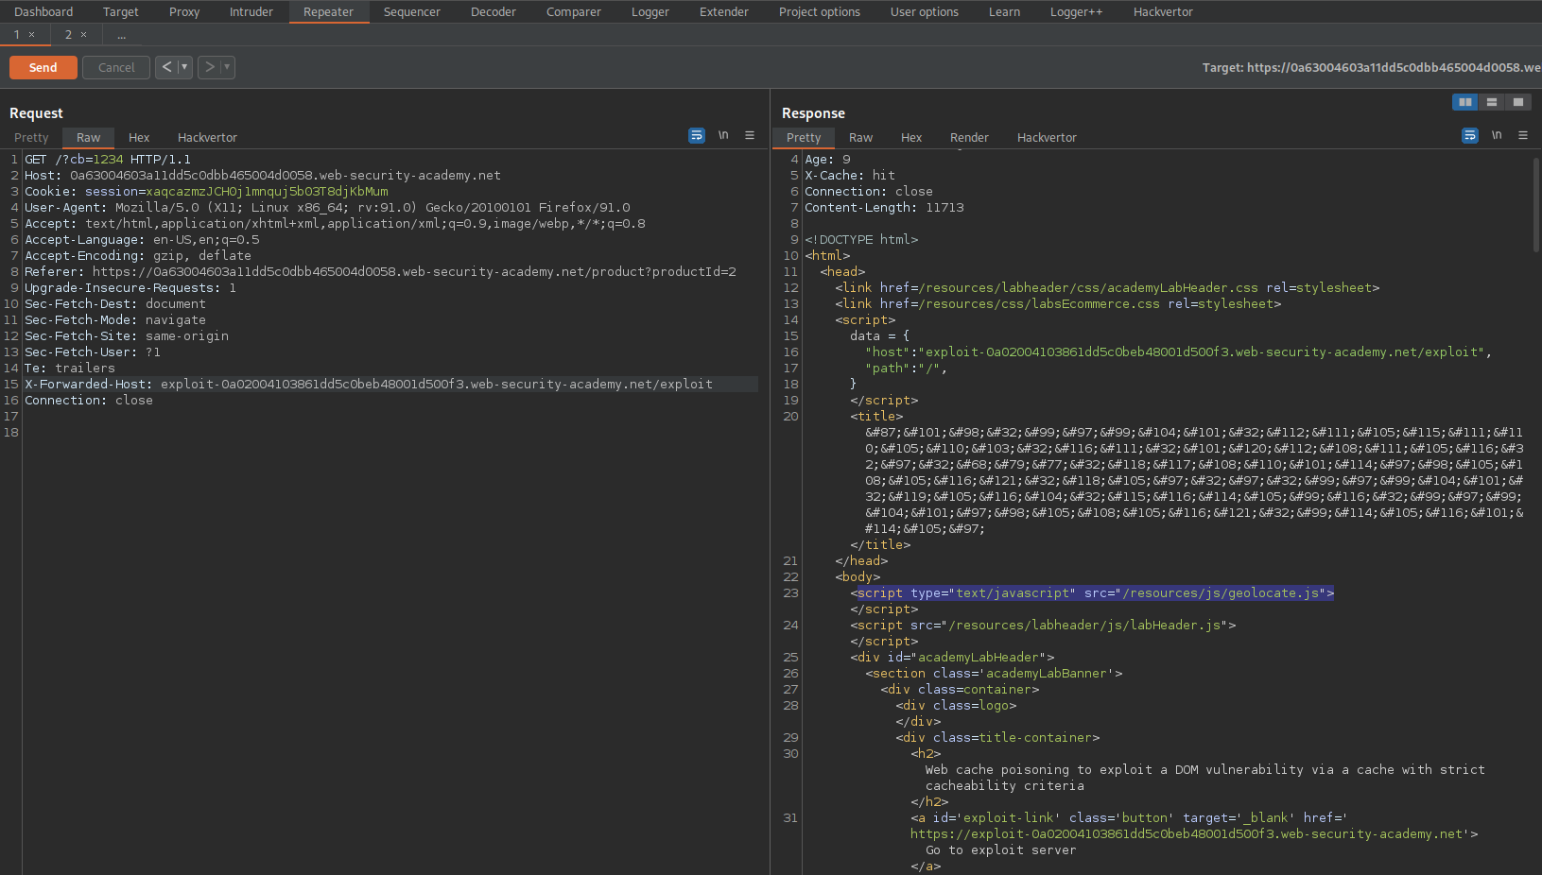Open the Project options tab

tap(820, 11)
